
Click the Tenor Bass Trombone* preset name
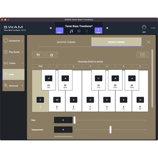pyautogui.click(x=79, y=26)
